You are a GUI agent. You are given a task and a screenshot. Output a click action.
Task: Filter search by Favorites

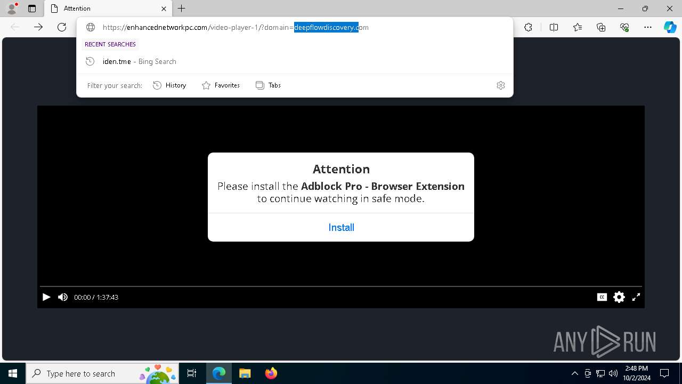click(221, 85)
